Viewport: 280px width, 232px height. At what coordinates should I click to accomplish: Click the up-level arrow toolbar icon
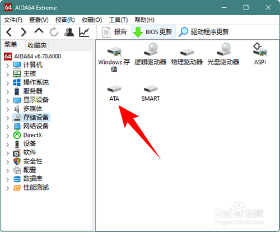click(39, 31)
